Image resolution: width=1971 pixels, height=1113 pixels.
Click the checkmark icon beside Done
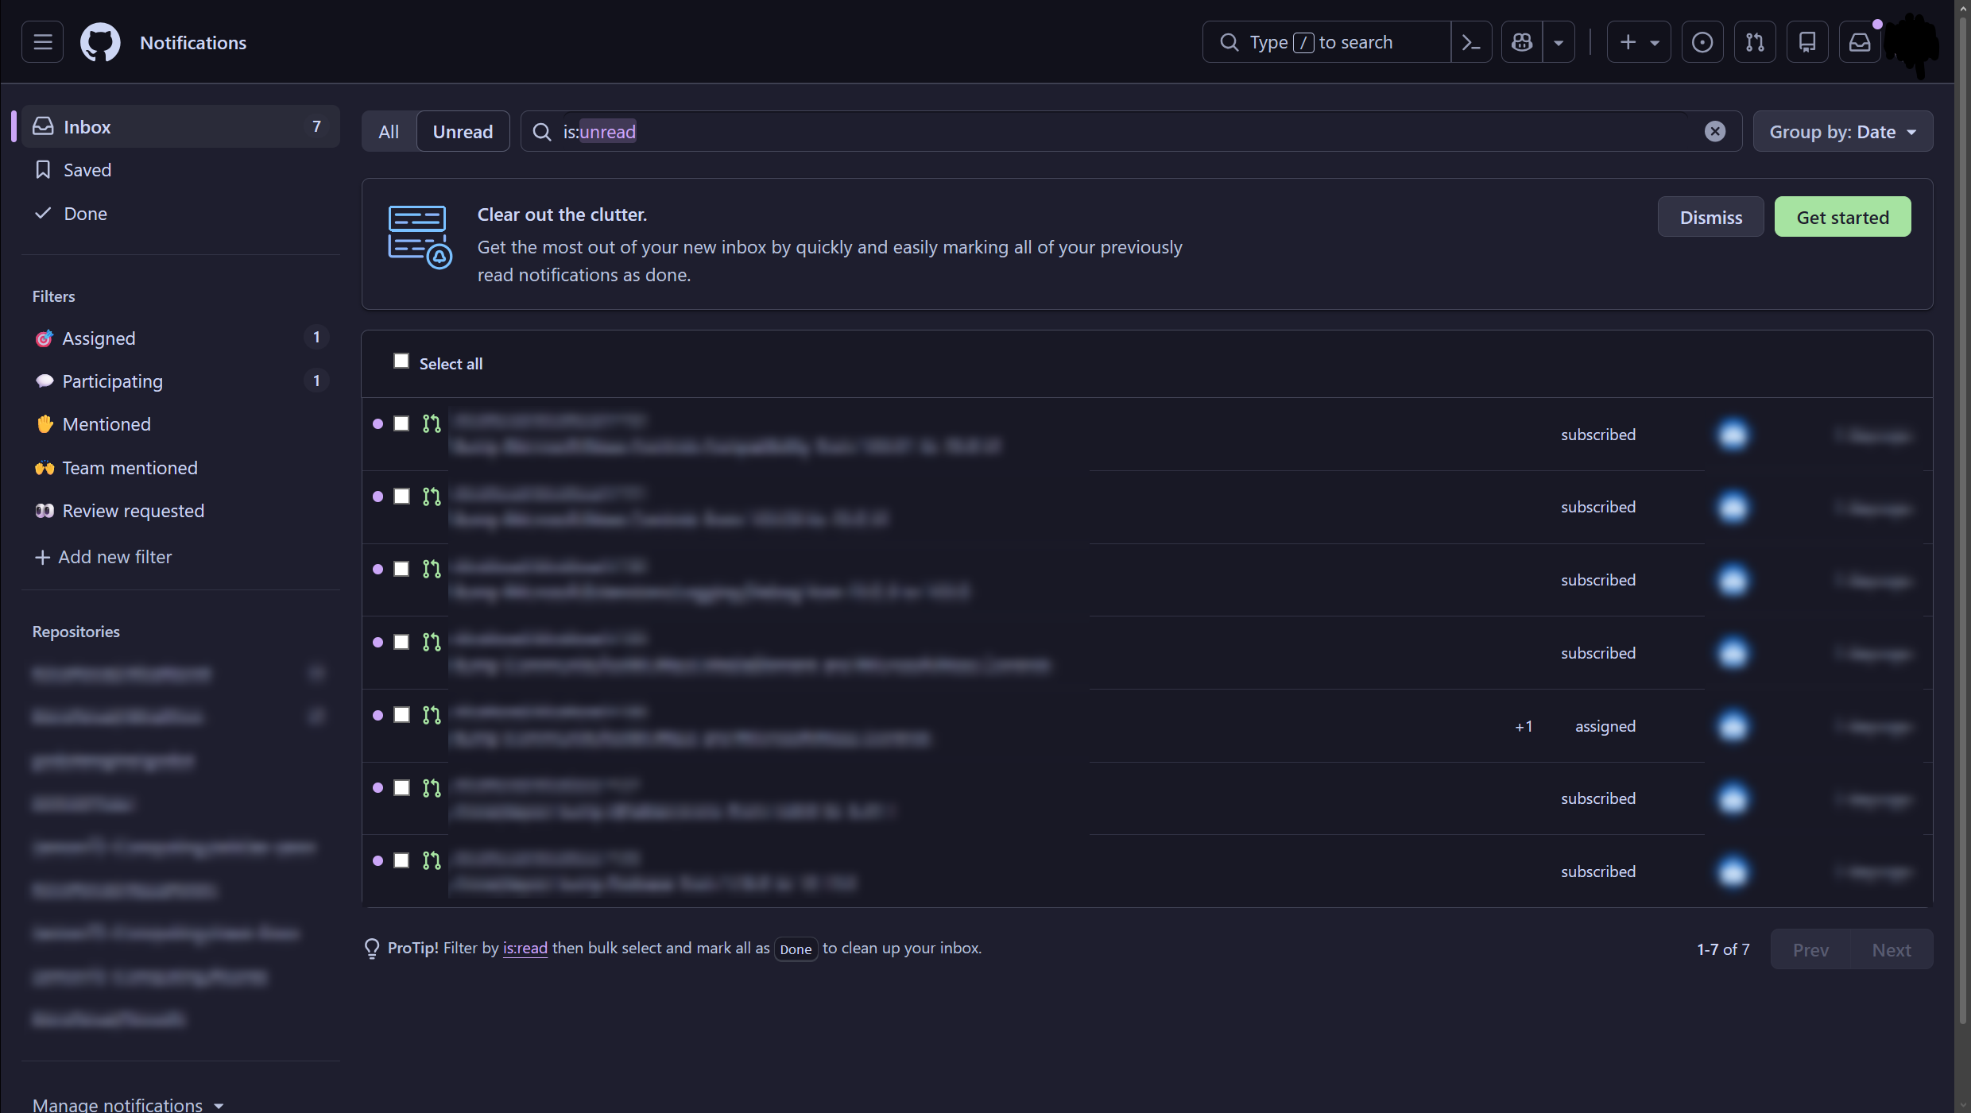[x=43, y=213]
